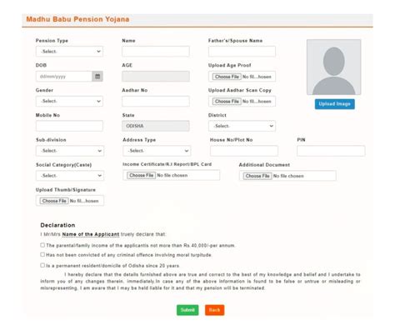Open the Pension Type dropdown

[69, 52]
